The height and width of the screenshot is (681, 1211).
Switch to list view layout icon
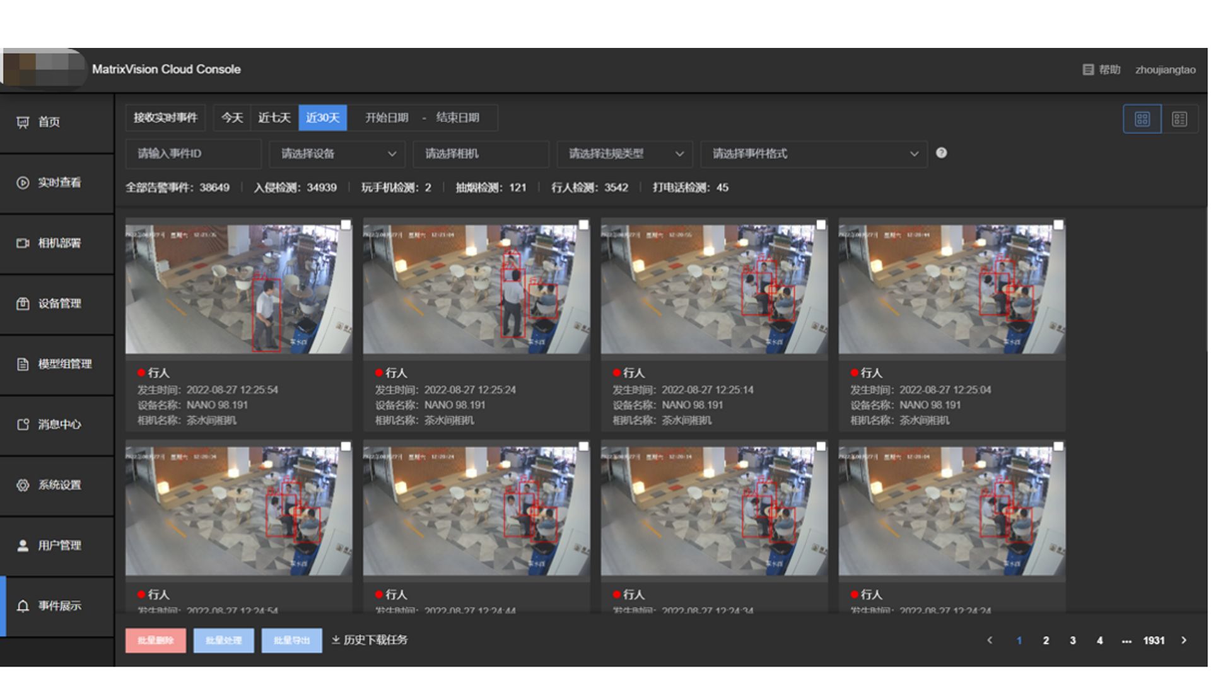point(1179,119)
